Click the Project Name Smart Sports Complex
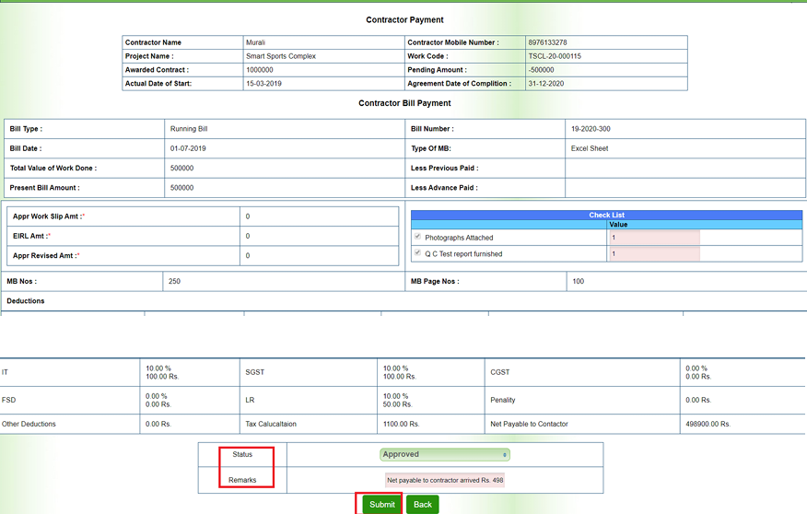Viewport: 807px width, 514px height. tap(280, 56)
